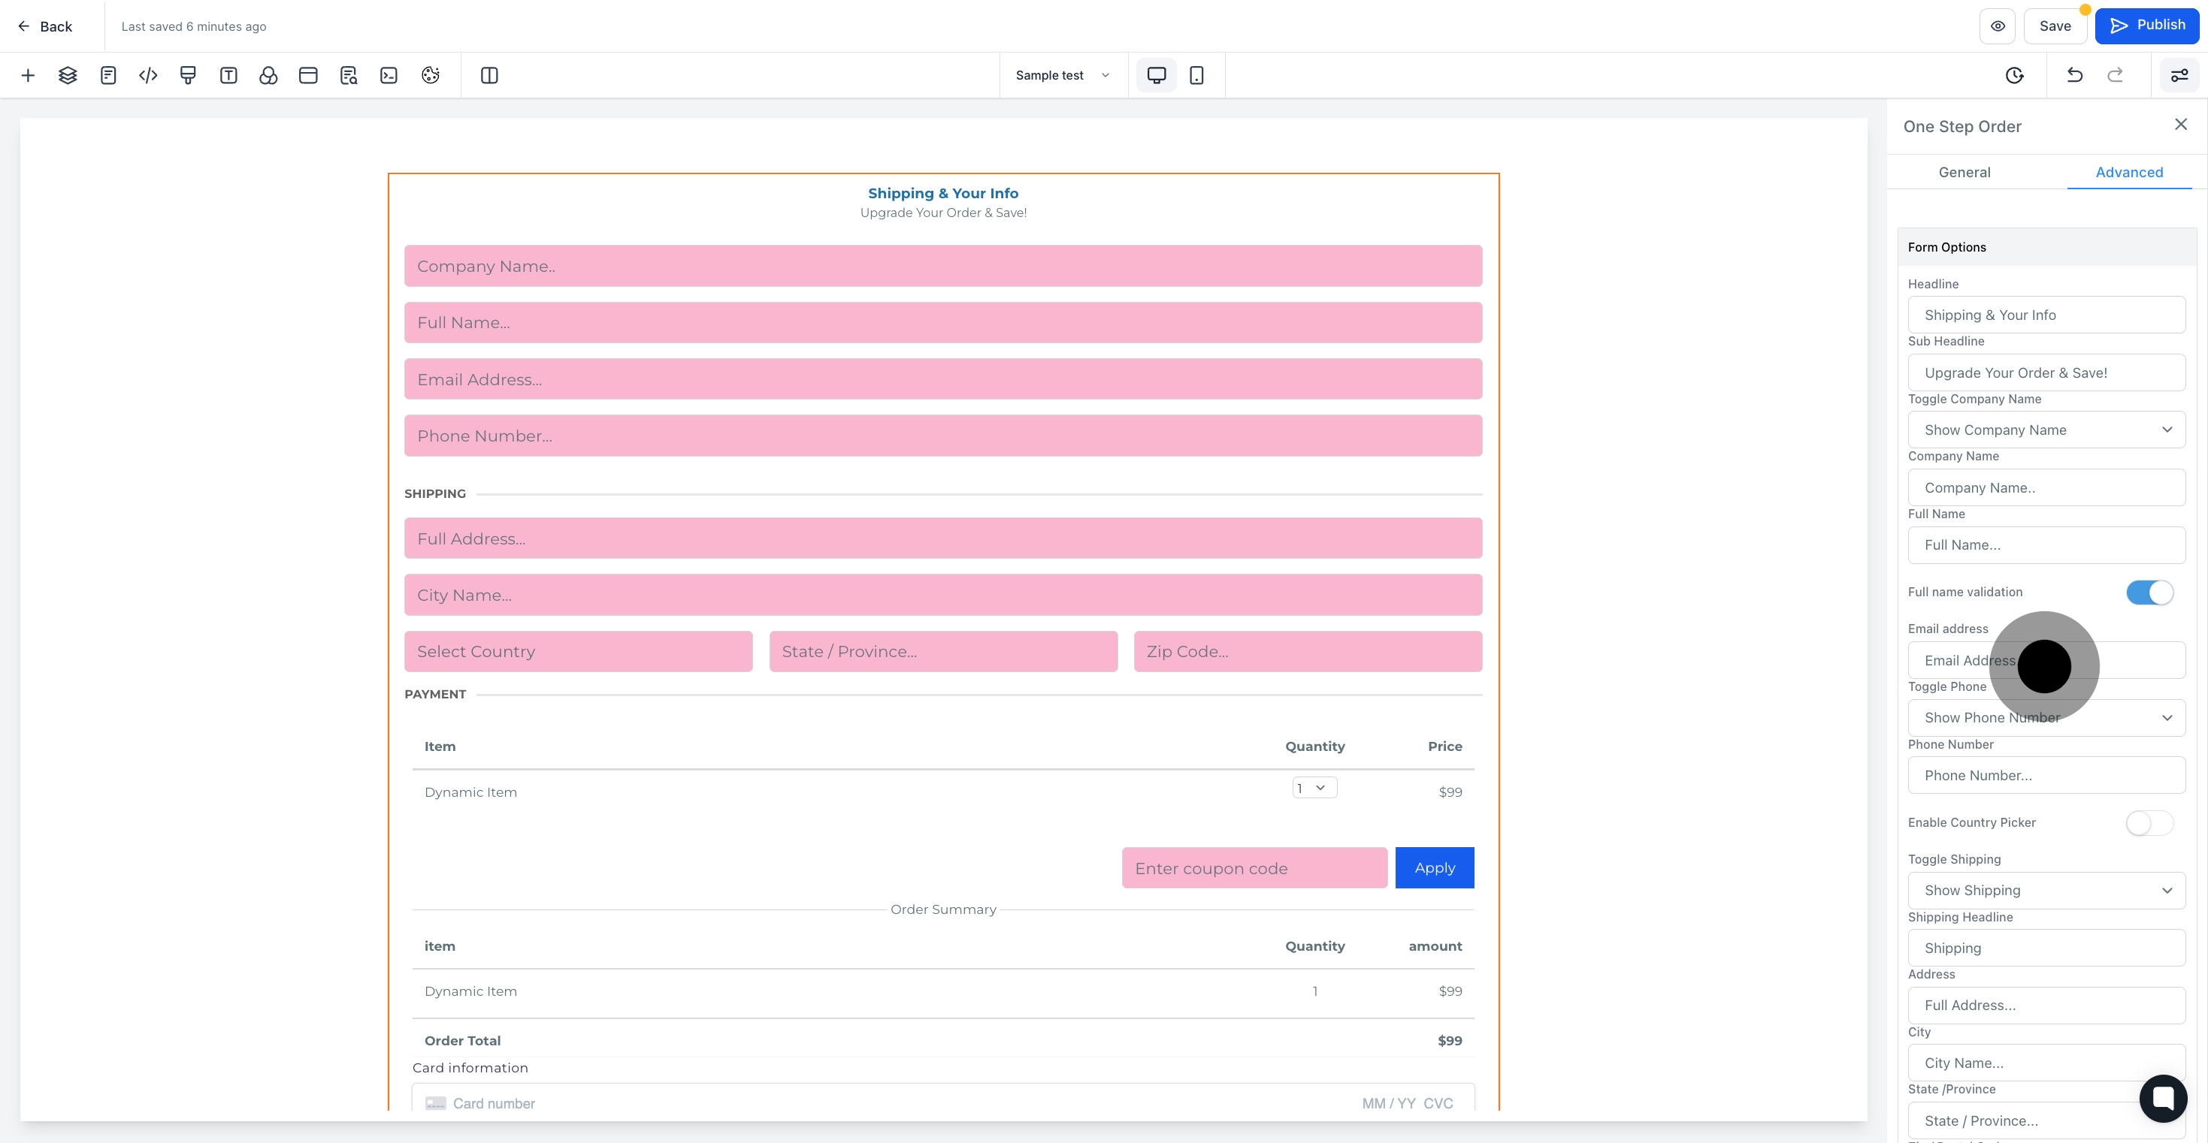Viewport: 2208px width, 1143px height.
Task: Open the Select Country field in form
Action: (x=579, y=651)
